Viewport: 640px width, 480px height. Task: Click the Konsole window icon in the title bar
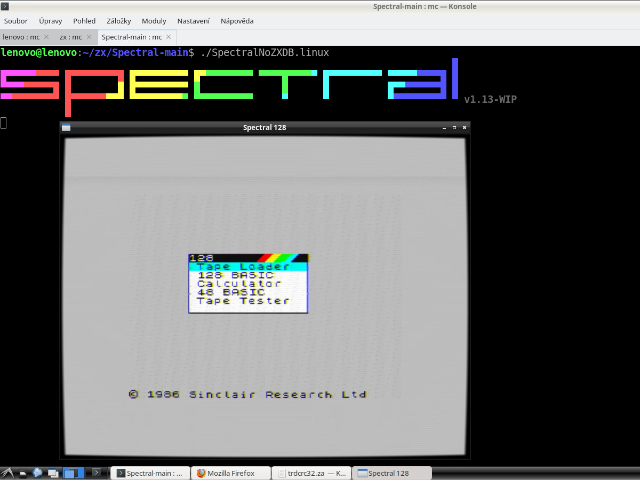[5, 6]
